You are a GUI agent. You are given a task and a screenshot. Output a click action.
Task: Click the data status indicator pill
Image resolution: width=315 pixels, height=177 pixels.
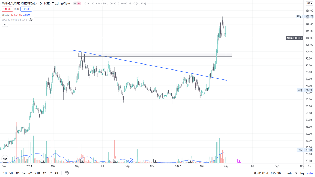click(77, 3)
